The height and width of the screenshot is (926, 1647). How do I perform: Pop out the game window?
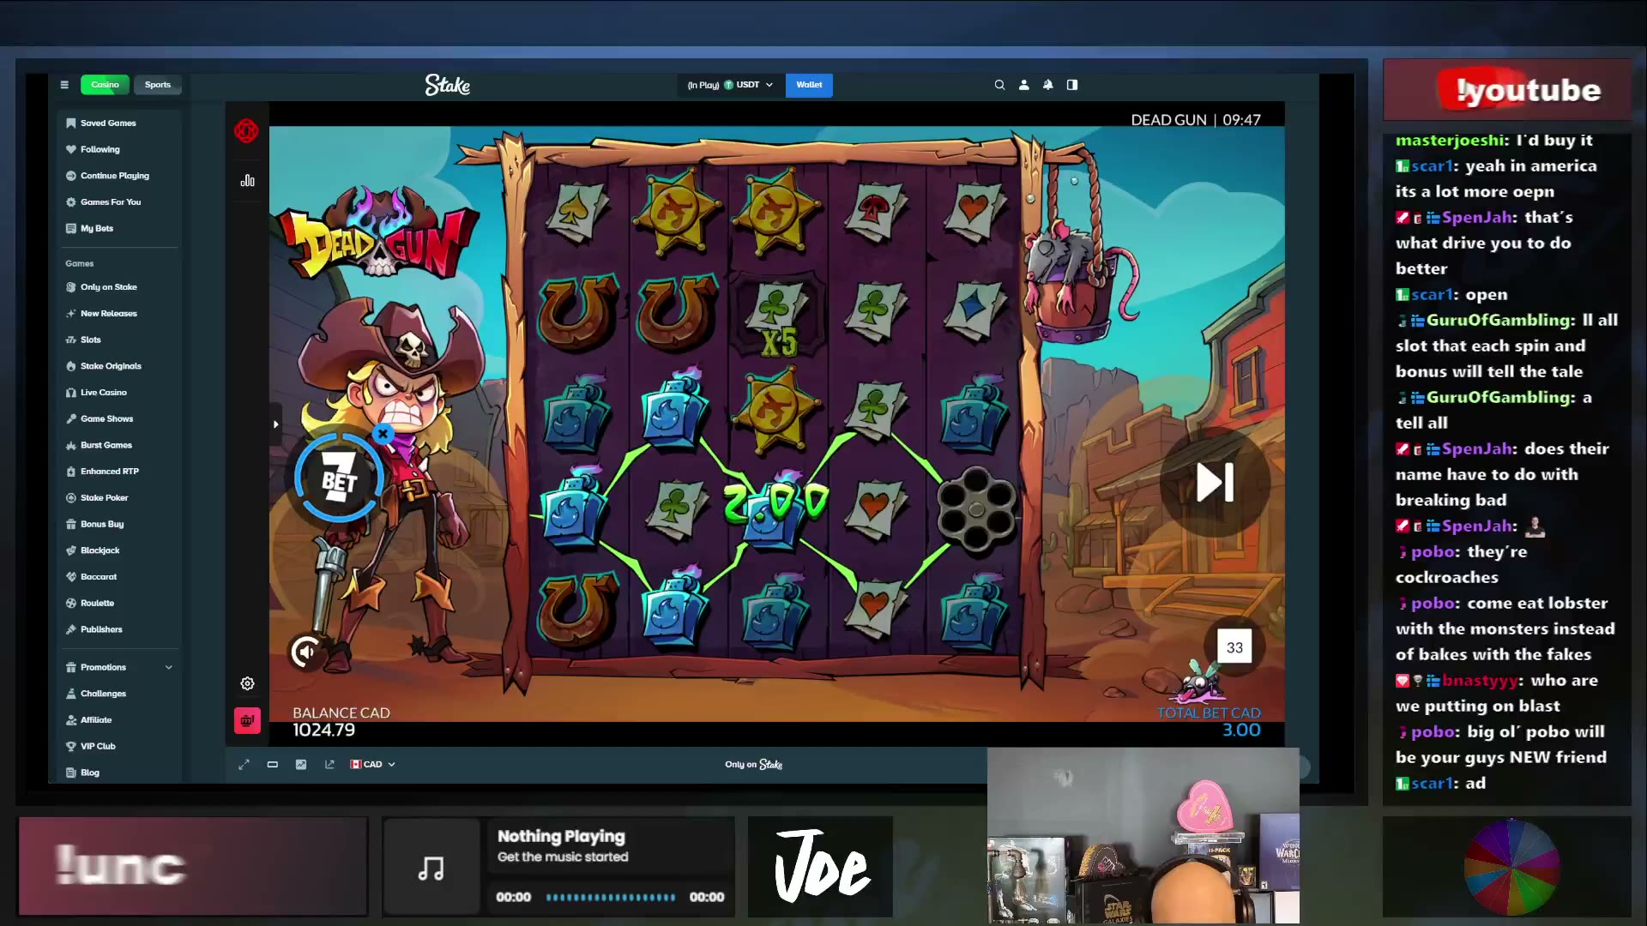pos(329,765)
